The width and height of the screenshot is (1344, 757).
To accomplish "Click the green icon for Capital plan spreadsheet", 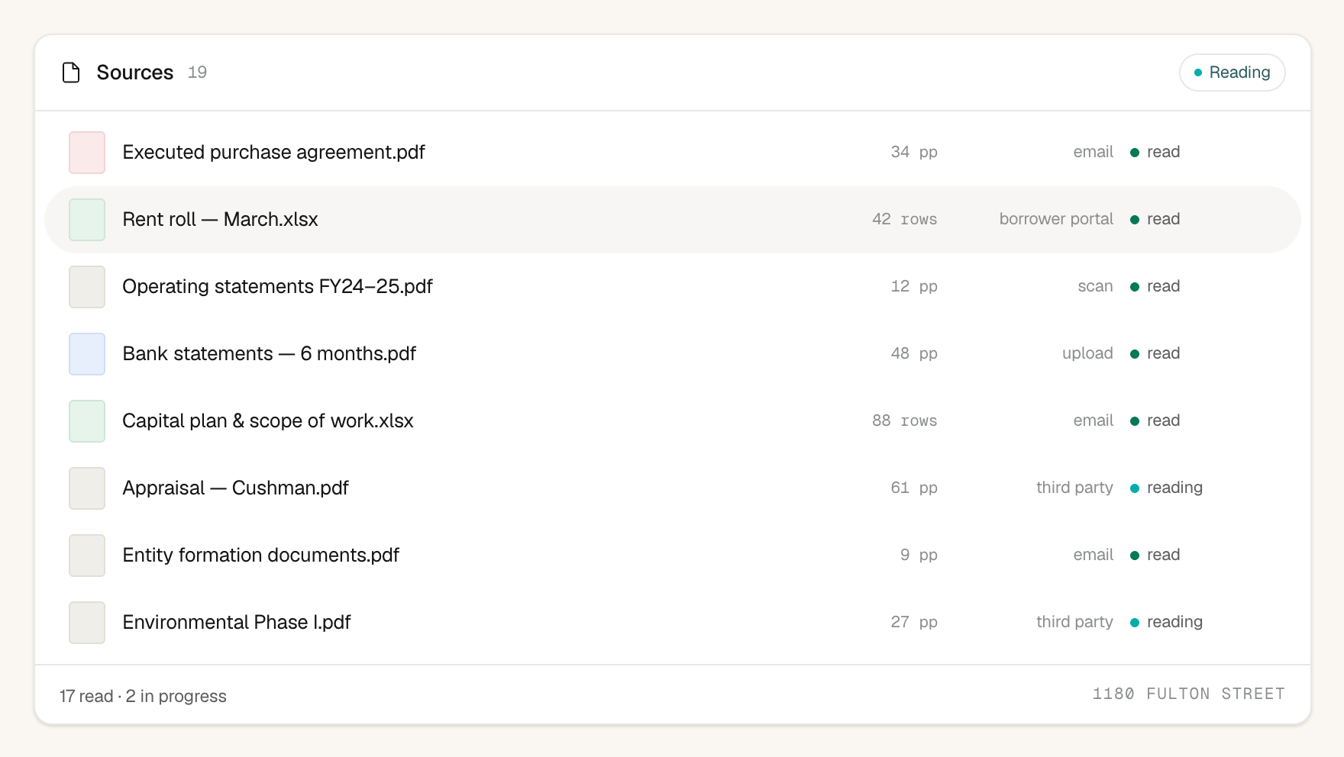I will tap(87, 421).
